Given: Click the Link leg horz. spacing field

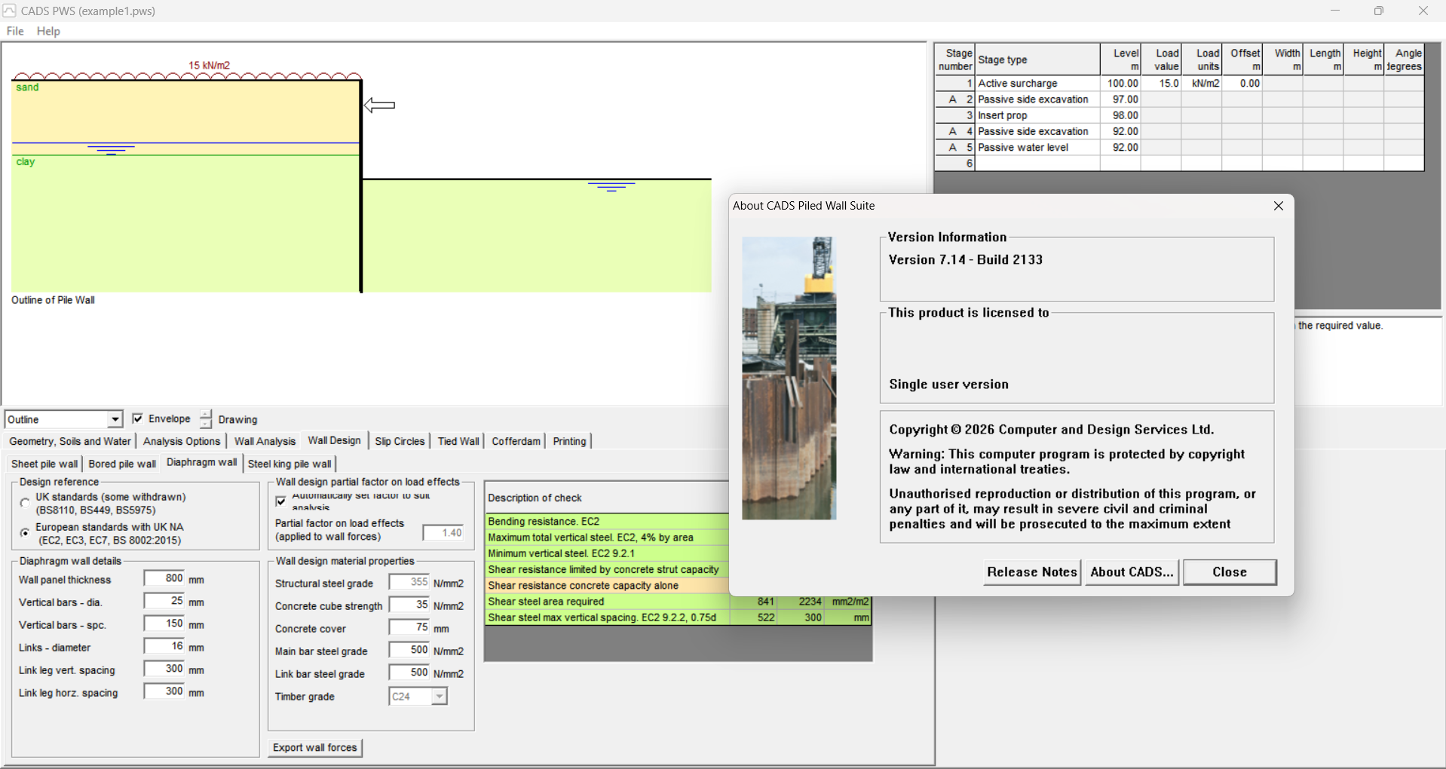Looking at the screenshot, I should (164, 691).
